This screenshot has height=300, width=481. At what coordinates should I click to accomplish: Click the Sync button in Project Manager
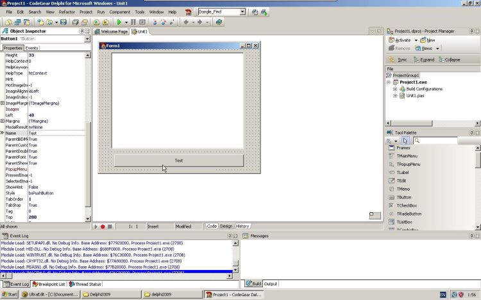coord(398,59)
